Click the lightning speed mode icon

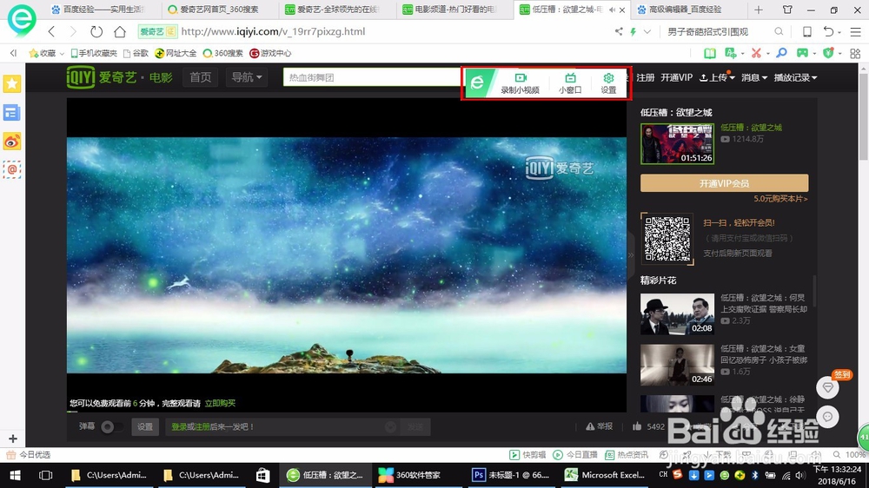click(633, 31)
